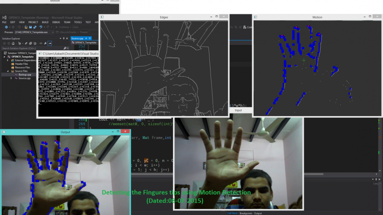Close the bottom-right debug panel
383x215 pixels.
pos(380,179)
